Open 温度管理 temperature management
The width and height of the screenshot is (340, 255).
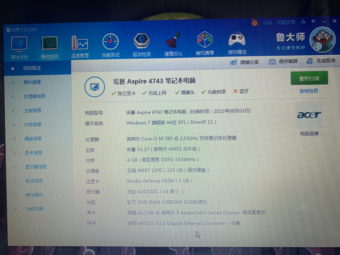tap(80, 46)
